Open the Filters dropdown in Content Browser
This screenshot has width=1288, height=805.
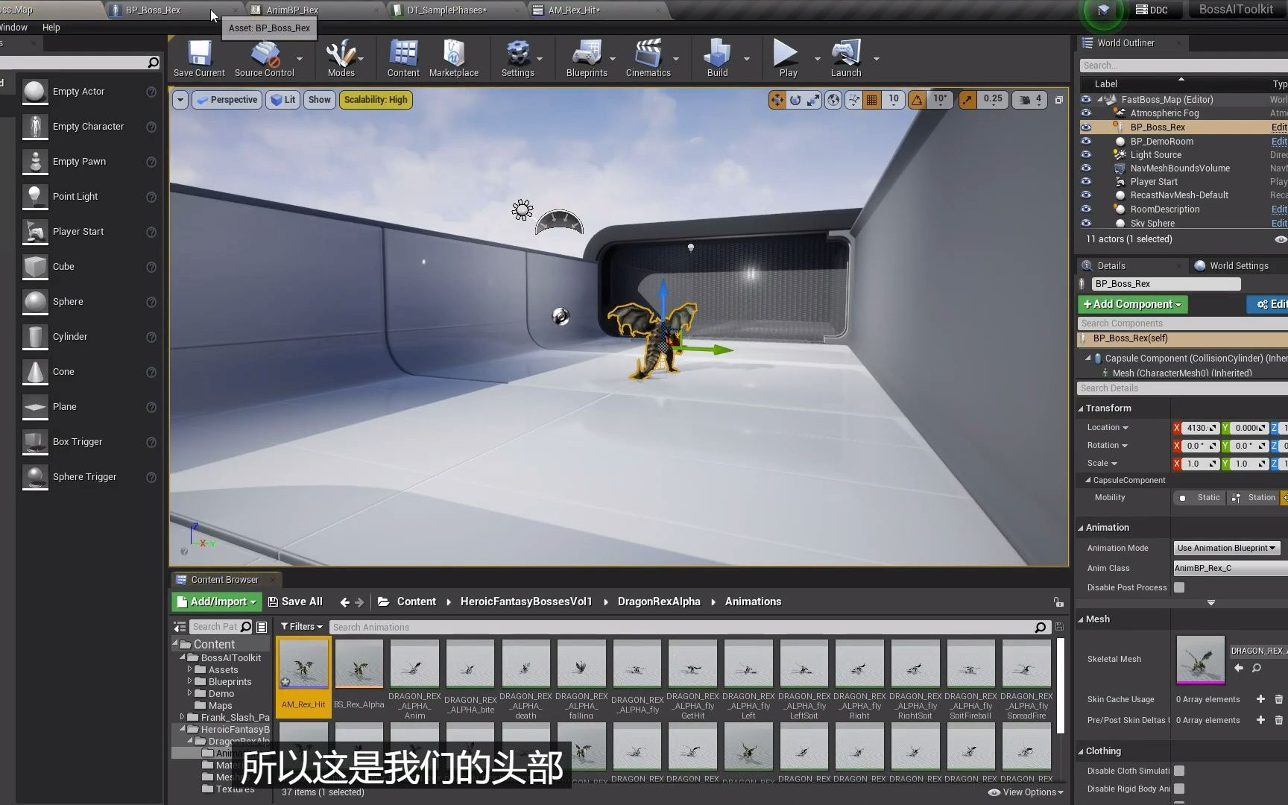tap(302, 627)
